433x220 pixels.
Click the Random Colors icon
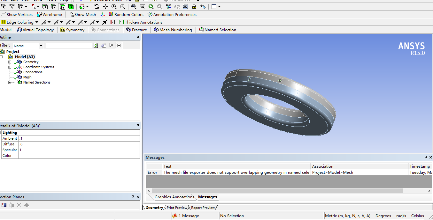tap(111, 14)
